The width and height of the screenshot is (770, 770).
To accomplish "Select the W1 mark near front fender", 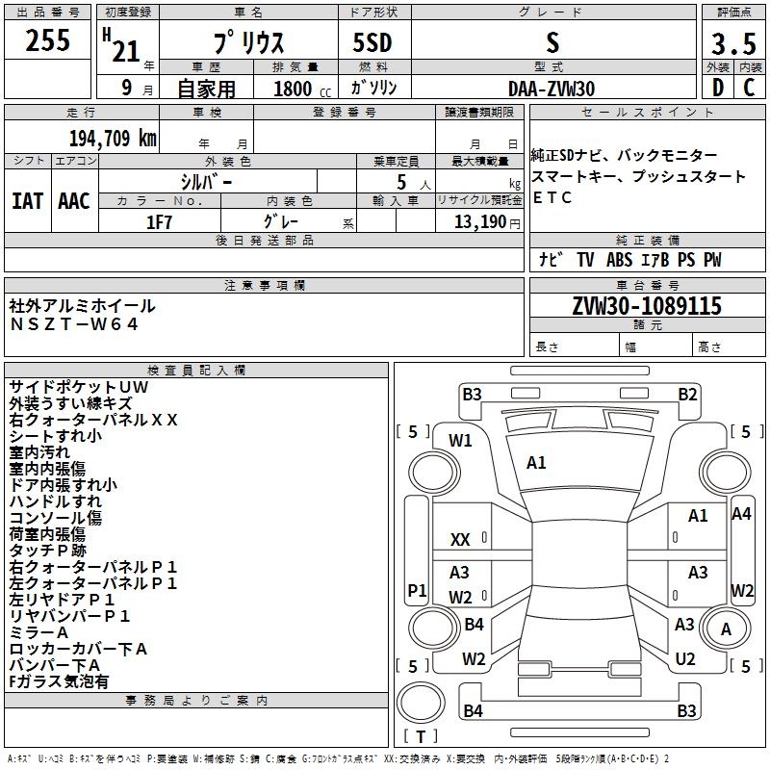I will pyautogui.click(x=460, y=441).
